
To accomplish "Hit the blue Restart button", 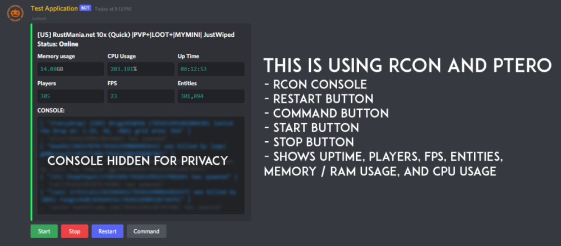I will pyautogui.click(x=107, y=231).
